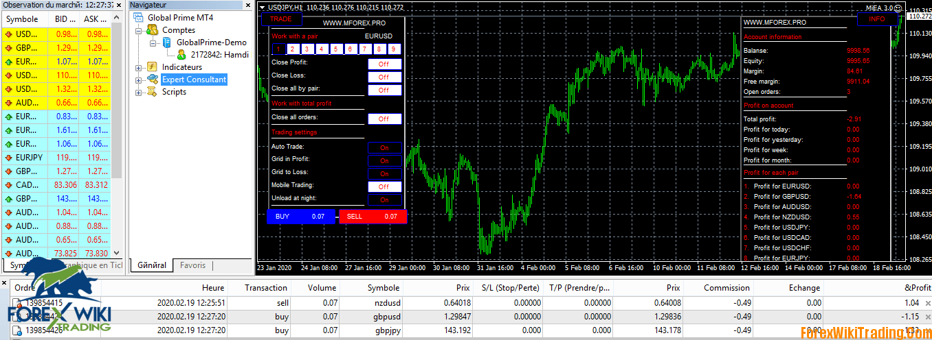Screen dimensions: 932x340
Task: Click the Indicateurs function icon
Action: [153, 67]
